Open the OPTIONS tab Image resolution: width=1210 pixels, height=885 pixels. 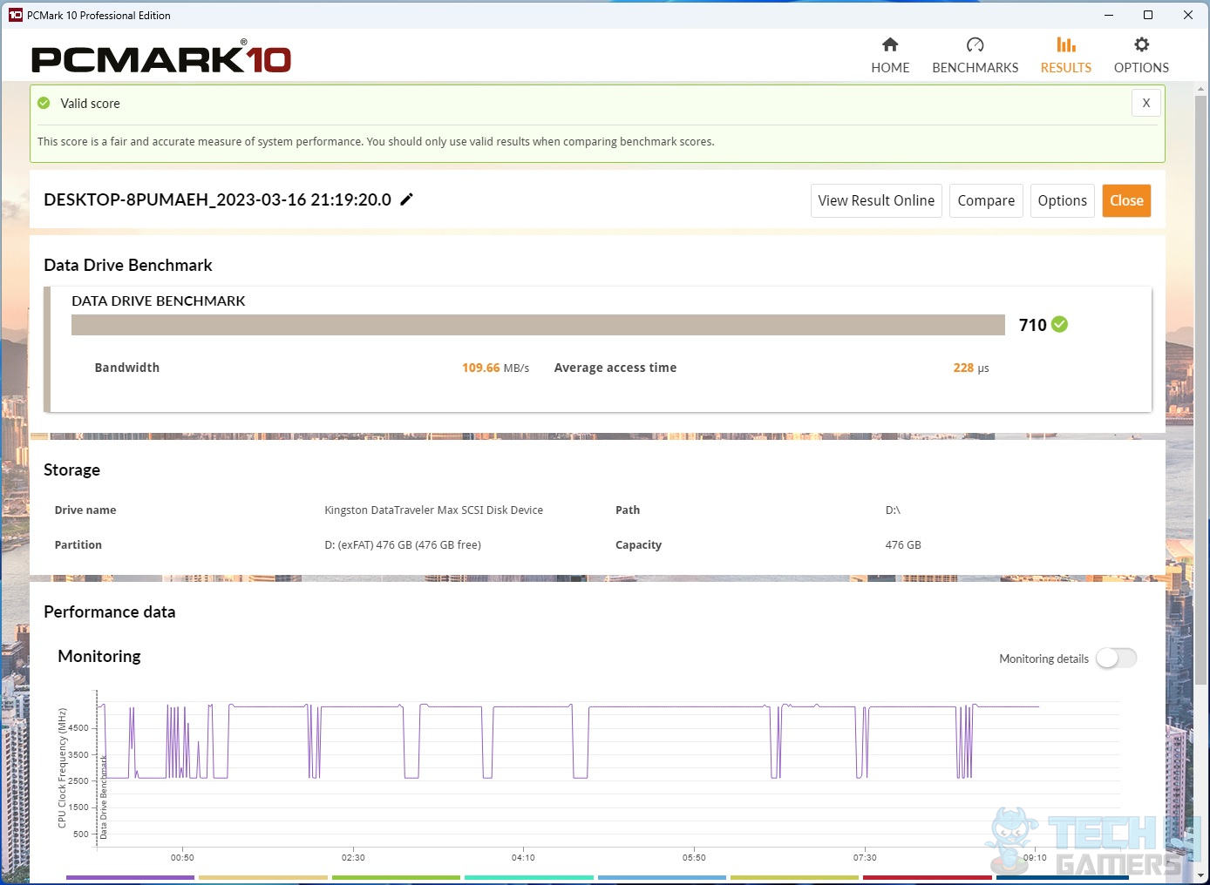click(x=1141, y=56)
